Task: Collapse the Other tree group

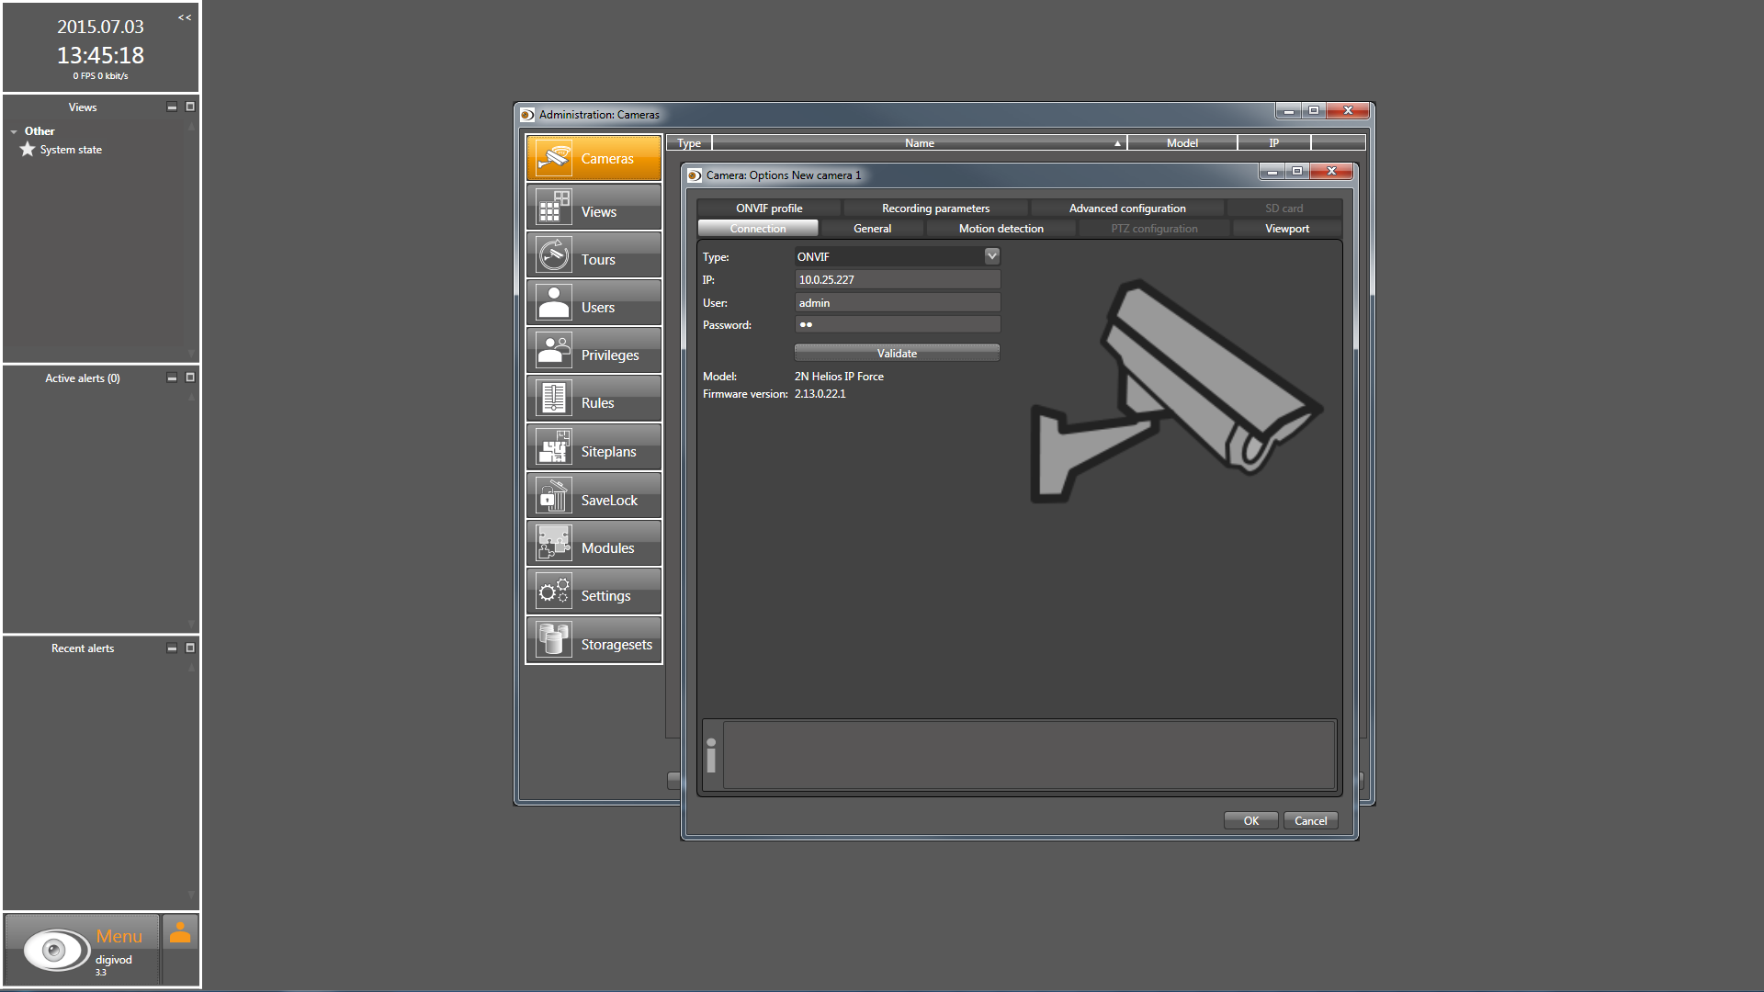Action: pyautogui.click(x=14, y=132)
